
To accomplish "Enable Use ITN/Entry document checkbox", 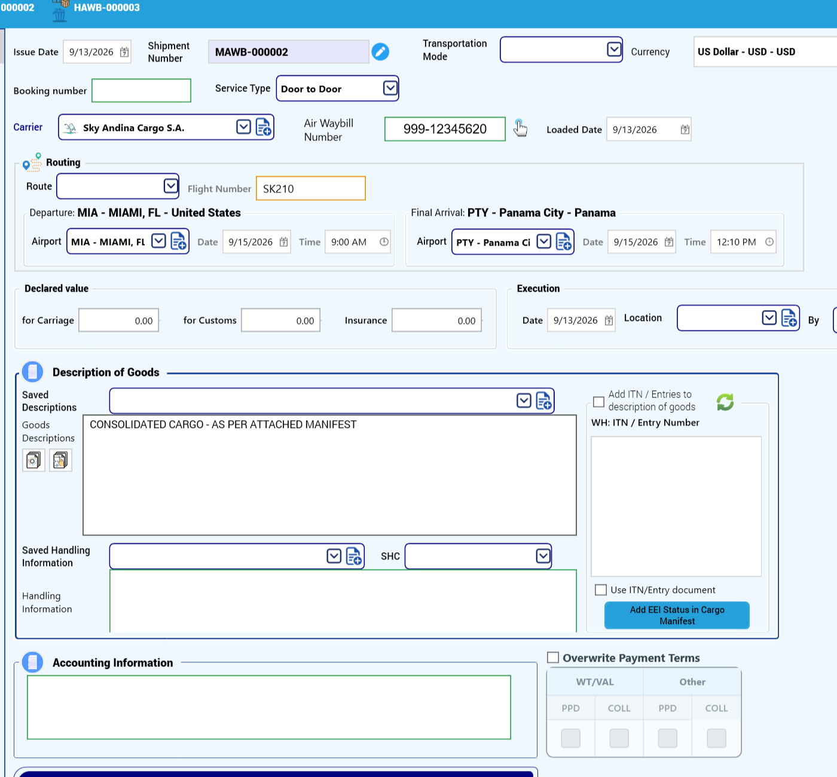I will (601, 590).
